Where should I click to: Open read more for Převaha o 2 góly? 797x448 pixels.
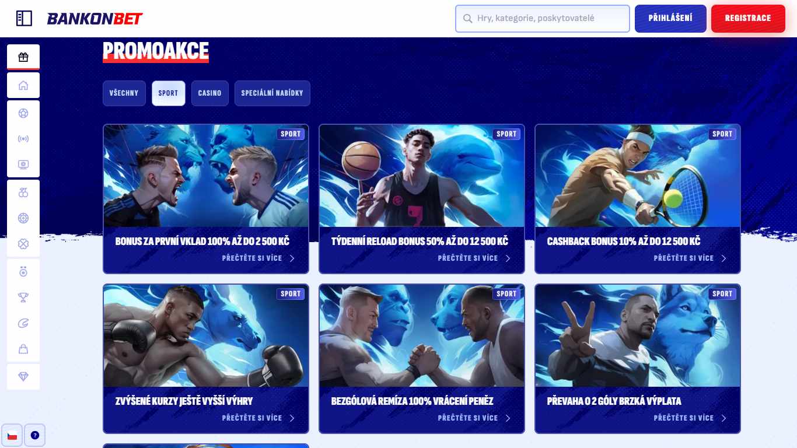(x=684, y=418)
